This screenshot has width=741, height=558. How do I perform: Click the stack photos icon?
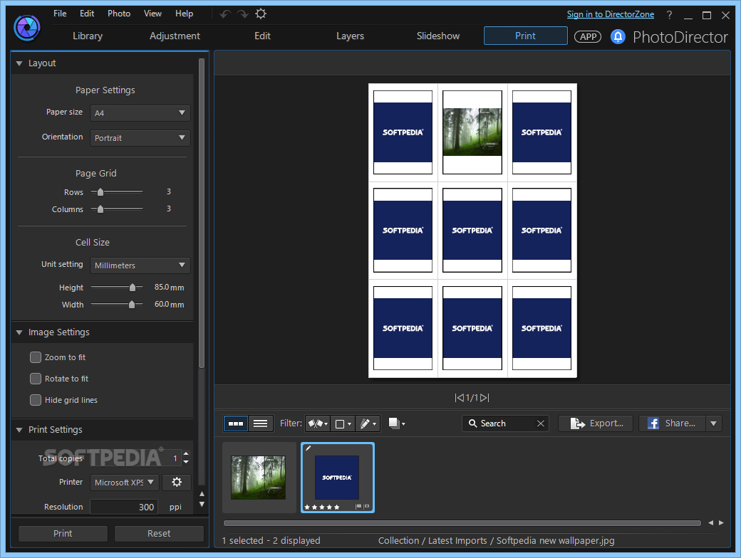tap(396, 423)
